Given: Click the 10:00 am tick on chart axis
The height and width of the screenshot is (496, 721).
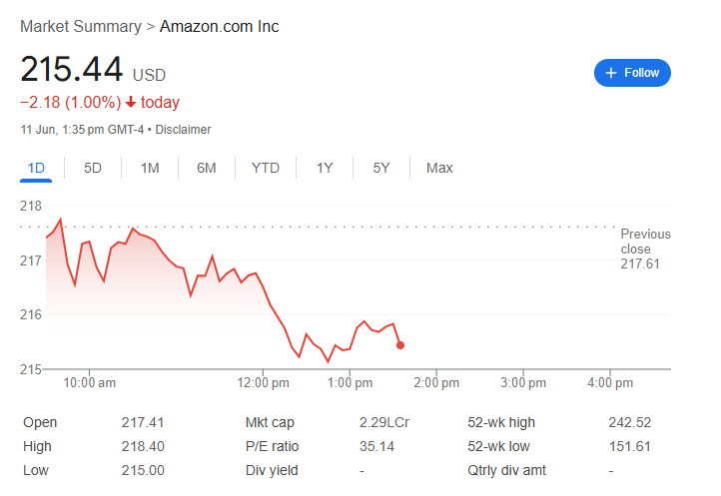Looking at the screenshot, I should click(89, 382).
